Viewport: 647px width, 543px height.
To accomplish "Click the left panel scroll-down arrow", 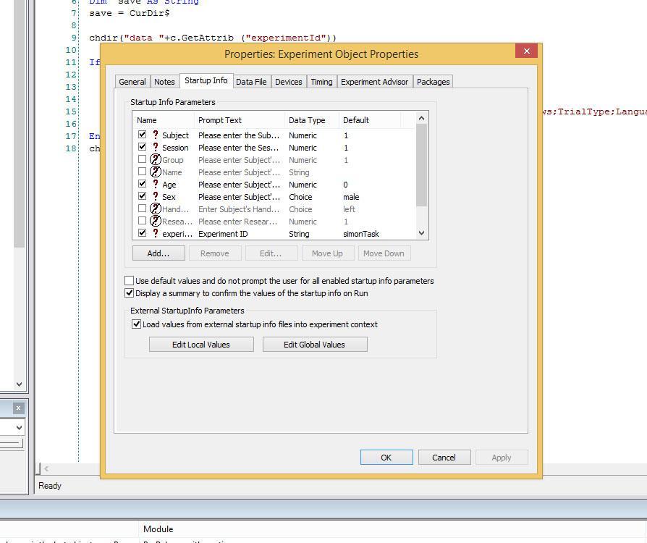I will (x=19, y=384).
